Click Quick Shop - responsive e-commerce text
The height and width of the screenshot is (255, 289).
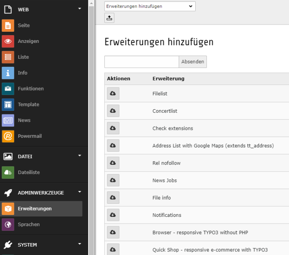pos(210,250)
